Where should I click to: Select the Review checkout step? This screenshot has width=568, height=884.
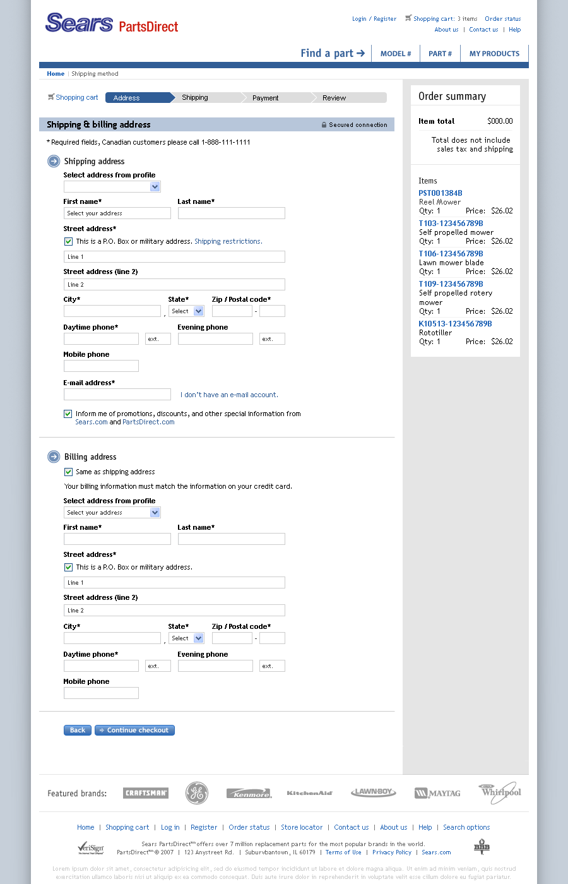click(349, 98)
